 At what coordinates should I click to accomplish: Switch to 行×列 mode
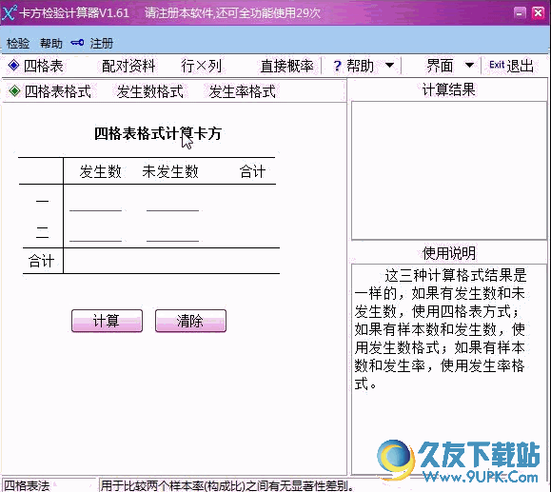pos(201,66)
